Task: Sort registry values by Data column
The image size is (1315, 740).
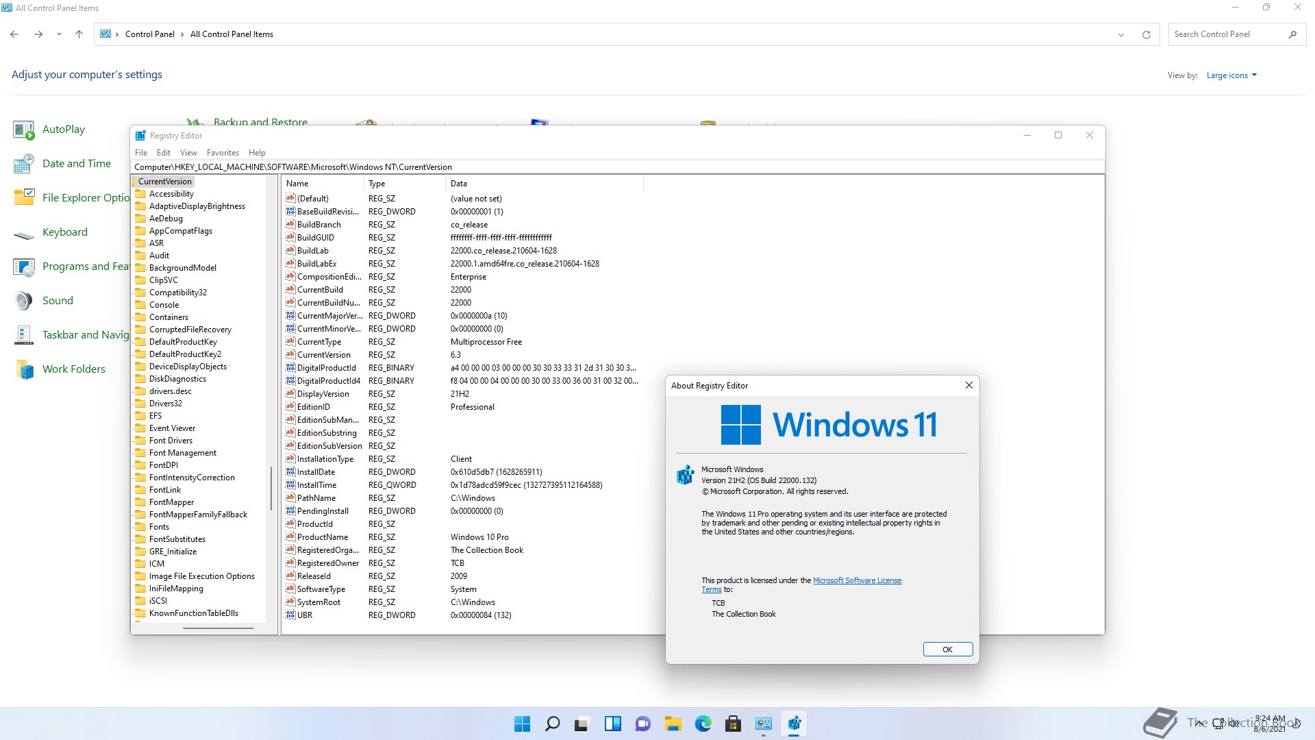Action: 544,184
